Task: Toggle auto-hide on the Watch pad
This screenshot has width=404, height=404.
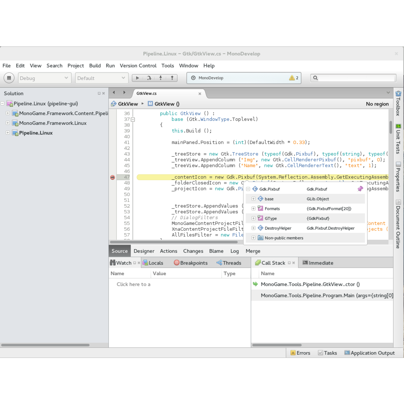Action: point(134,262)
